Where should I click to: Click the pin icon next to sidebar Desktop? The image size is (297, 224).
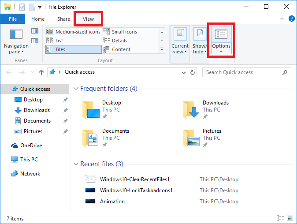[x=66, y=100]
